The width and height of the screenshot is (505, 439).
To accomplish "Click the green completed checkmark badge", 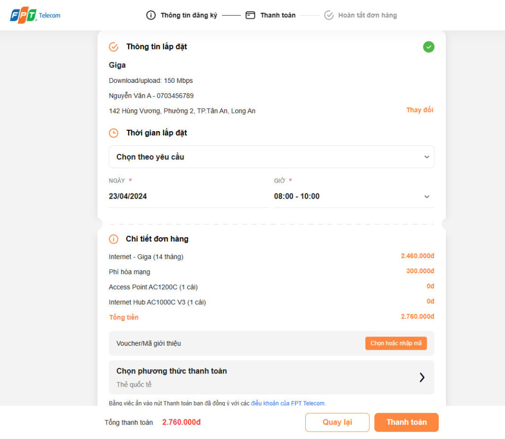I will click(x=429, y=47).
